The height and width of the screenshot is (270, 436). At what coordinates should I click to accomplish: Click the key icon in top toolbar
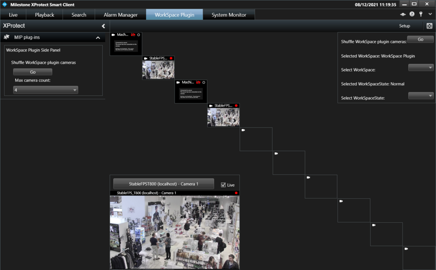click(420, 14)
